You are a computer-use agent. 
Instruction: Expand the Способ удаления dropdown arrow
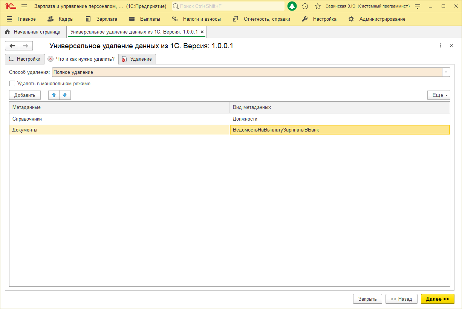click(446, 72)
